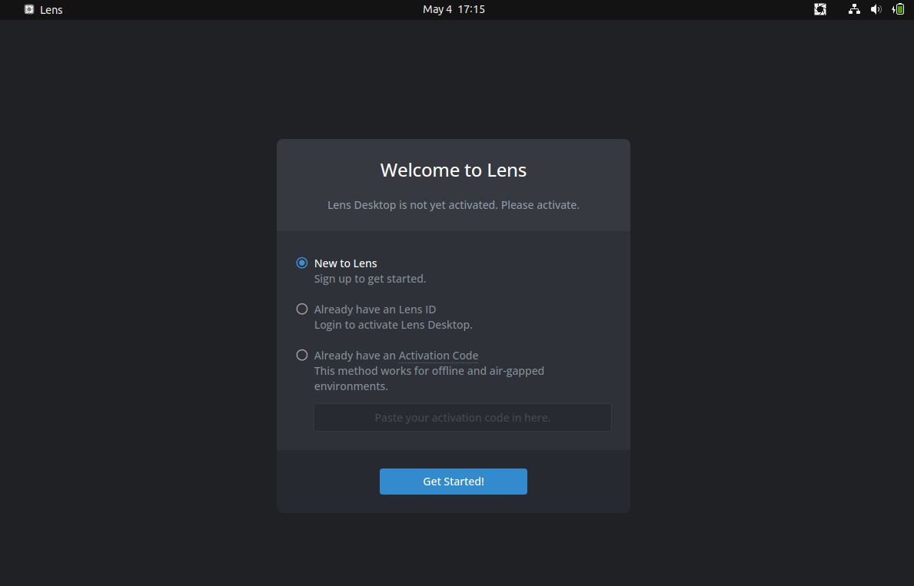Image resolution: width=914 pixels, height=586 pixels.
Task: Focus the activation code input field
Action: coord(463,417)
